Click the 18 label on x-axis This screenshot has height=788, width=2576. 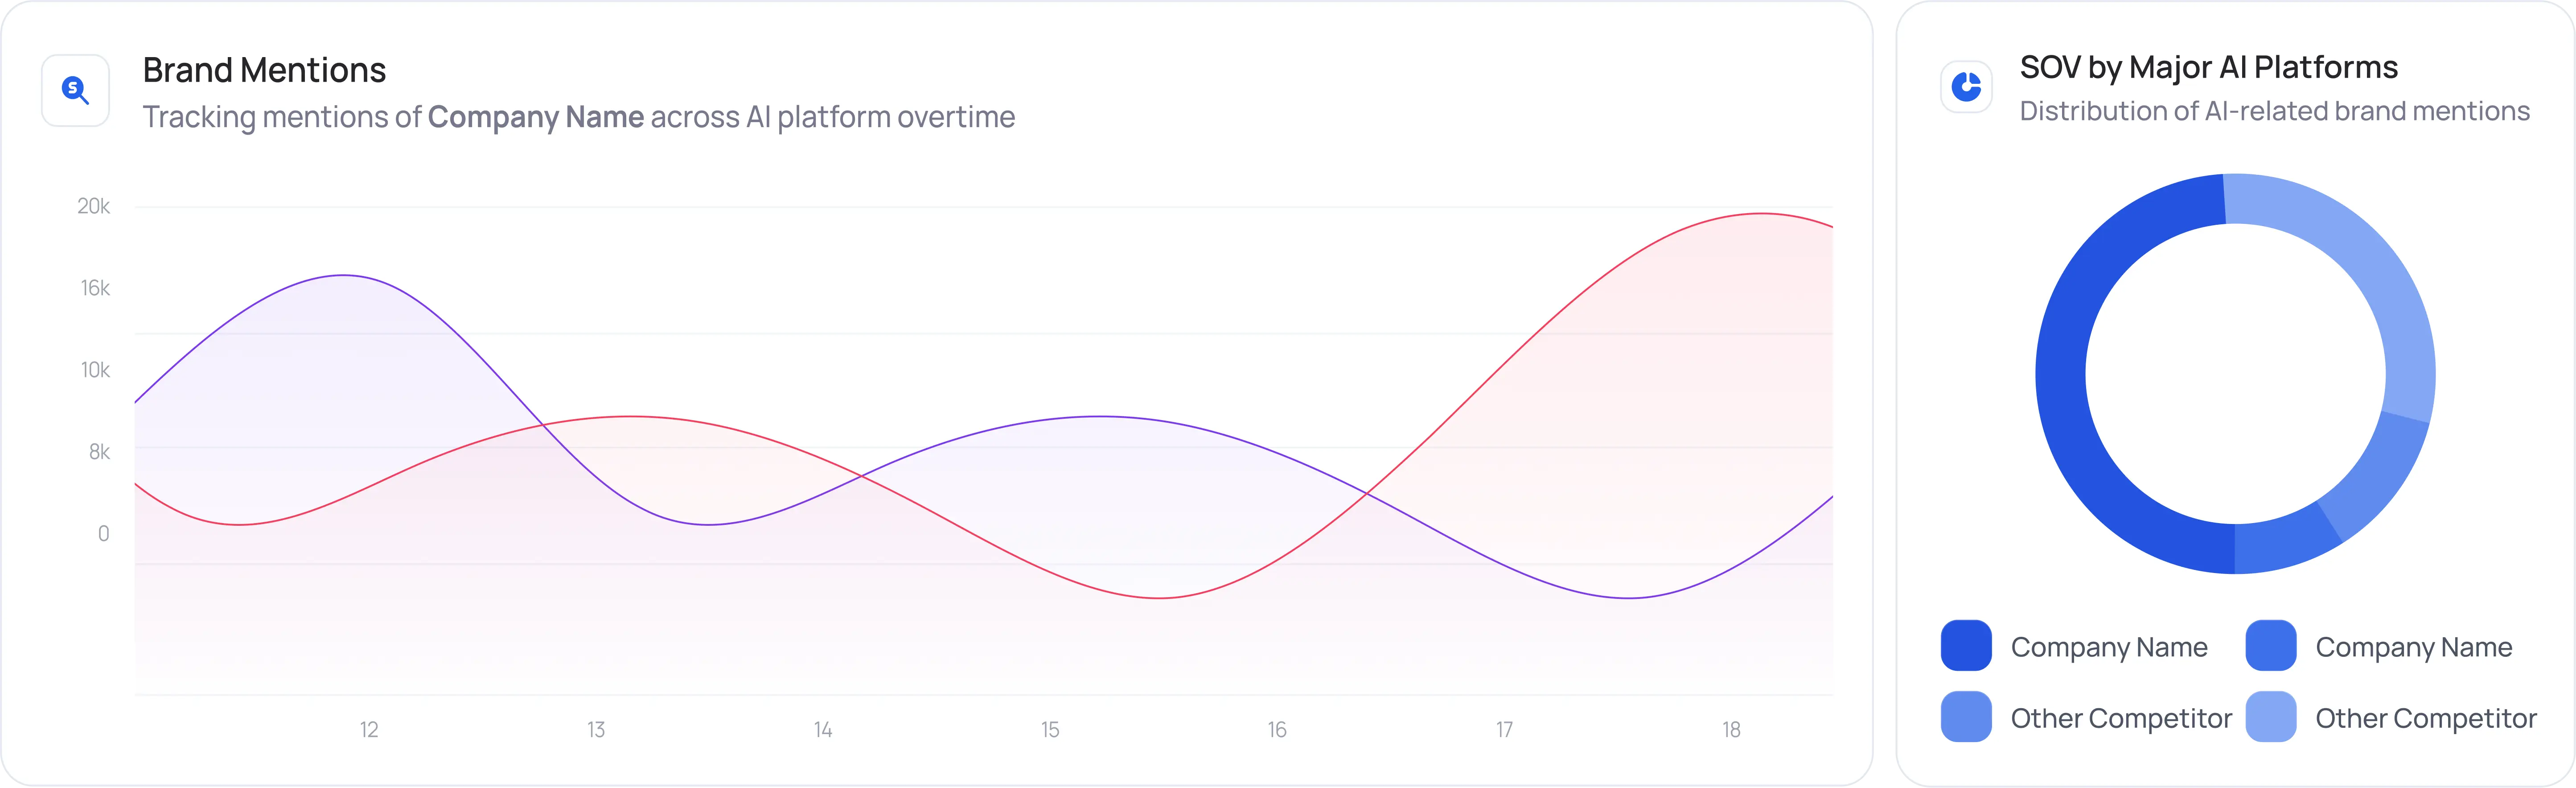pyautogui.click(x=1731, y=730)
